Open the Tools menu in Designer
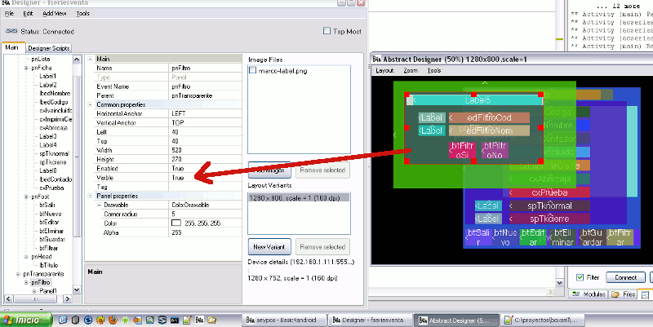Screen dimensions: 653x327 click(x=82, y=13)
